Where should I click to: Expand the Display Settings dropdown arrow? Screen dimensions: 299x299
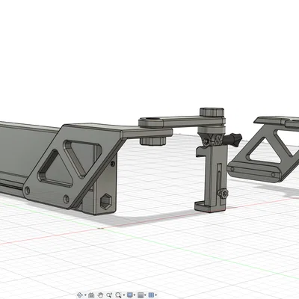[135, 295]
